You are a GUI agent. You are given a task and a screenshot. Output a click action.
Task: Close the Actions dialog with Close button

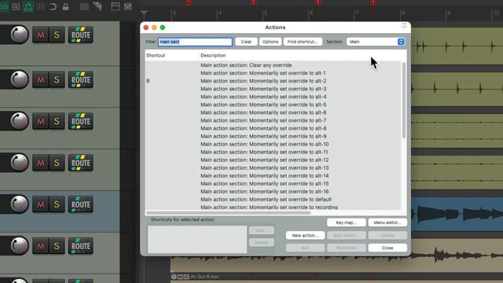pos(387,248)
